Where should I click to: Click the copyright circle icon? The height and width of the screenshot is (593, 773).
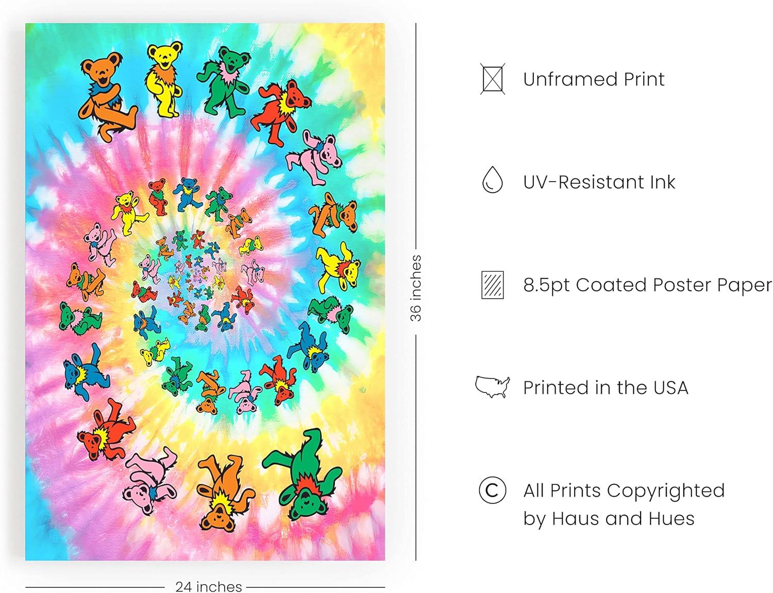(492, 490)
